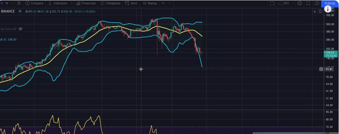Click the crosshair price label 93.81
Screen dimensions: 339x134
pyautogui.click(x=329, y=69)
